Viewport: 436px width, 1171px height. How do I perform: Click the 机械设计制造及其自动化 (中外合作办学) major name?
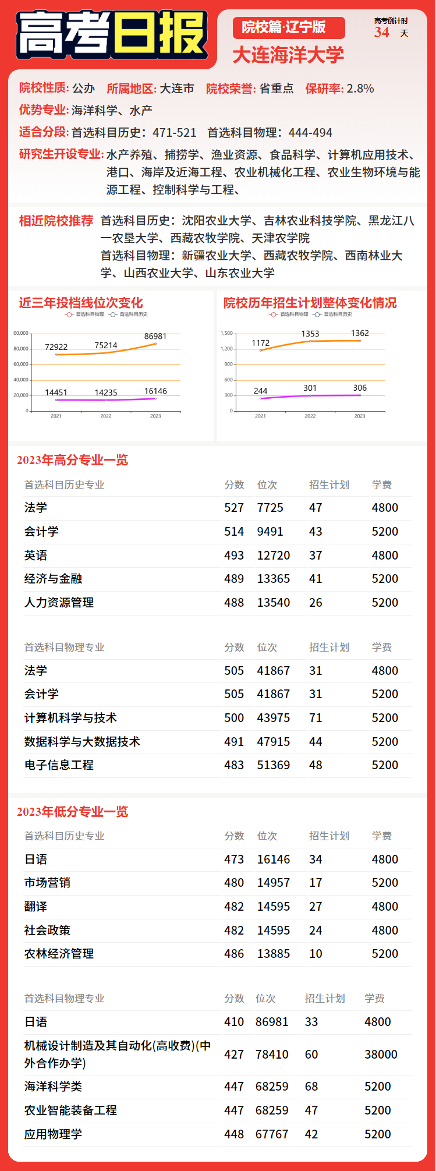(118, 1055)
